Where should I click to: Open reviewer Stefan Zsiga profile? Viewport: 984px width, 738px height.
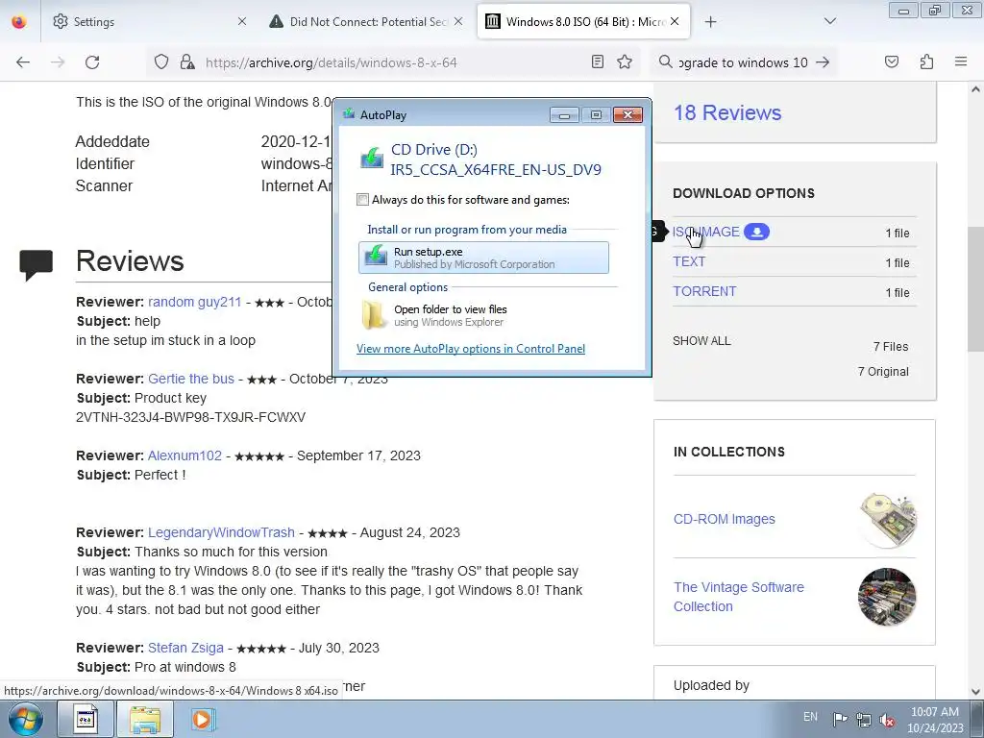pyautogui.click(x=185, y=648)
